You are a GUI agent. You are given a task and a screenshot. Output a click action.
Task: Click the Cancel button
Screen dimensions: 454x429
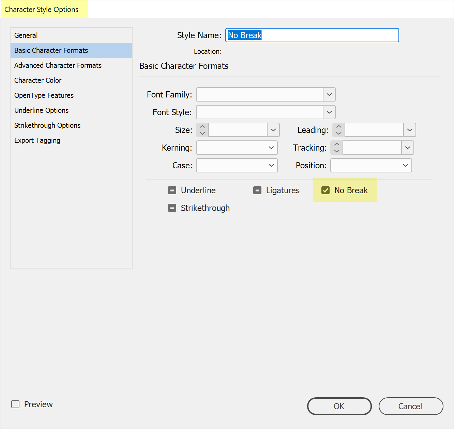click(x=410, y=406)
